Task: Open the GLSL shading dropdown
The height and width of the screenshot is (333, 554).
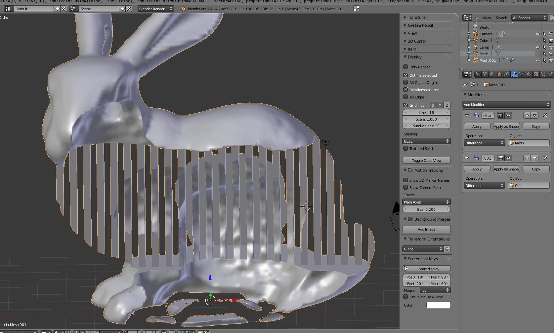Action: (x=426, y=141)
